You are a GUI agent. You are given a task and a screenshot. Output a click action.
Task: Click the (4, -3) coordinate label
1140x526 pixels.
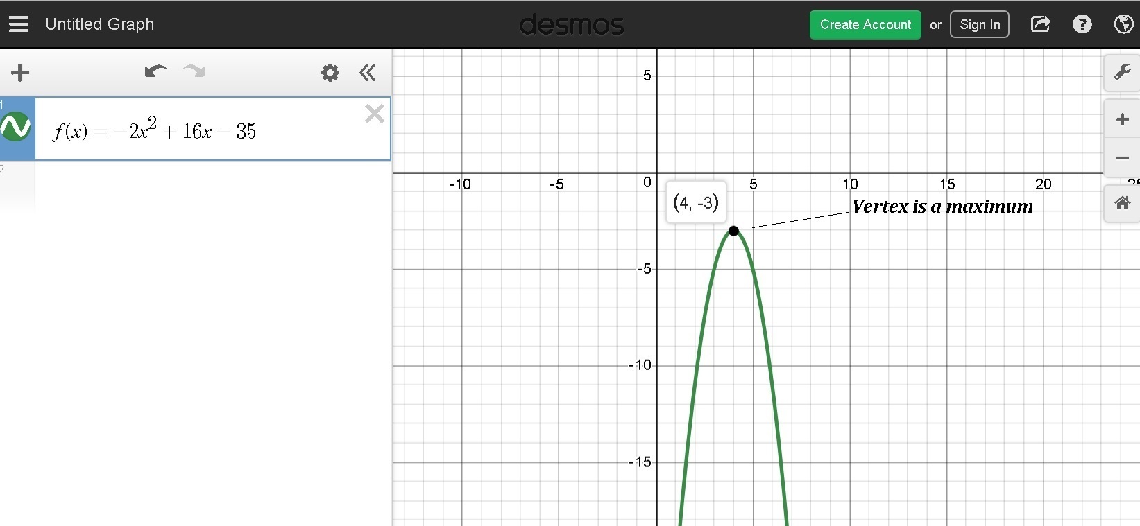click(696, 202)
